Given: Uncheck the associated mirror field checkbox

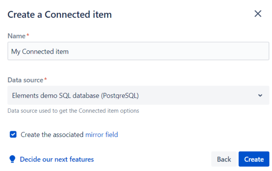Looking at the screenshot, I should tap(13, 135).
